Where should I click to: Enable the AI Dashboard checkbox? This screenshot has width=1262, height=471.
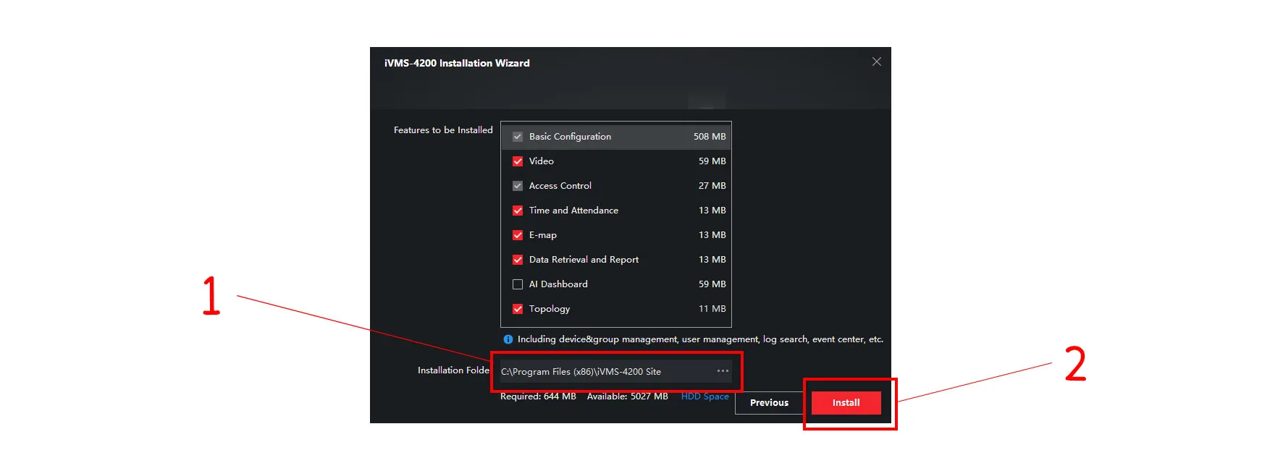click(518, 284)
